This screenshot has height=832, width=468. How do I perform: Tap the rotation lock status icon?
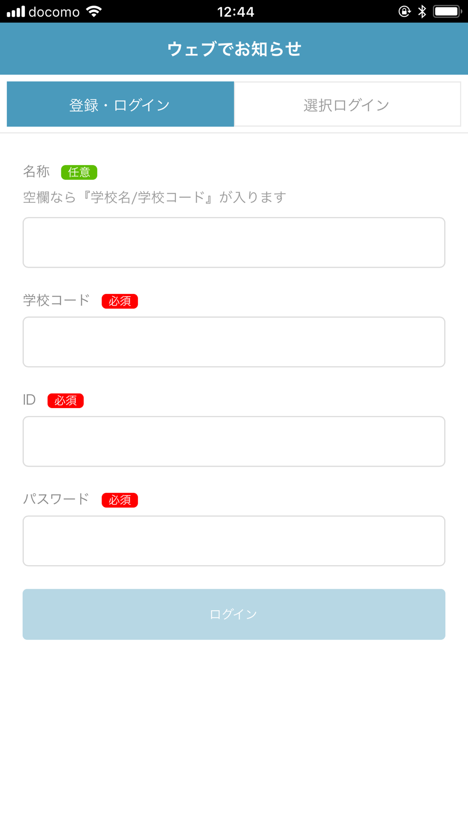click(x=404, y=12)
